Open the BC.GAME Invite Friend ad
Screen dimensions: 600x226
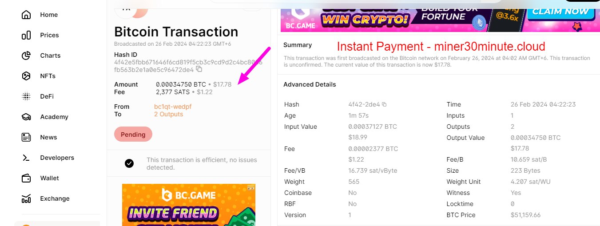click(x=189, y=205)
